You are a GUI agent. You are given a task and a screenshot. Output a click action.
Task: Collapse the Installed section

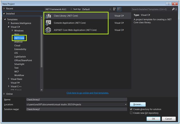[4, 13]
